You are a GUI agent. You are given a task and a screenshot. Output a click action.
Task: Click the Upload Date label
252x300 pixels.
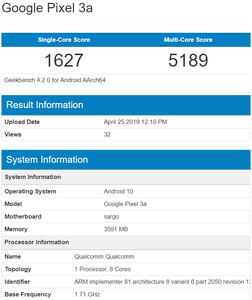pos(22,122)
